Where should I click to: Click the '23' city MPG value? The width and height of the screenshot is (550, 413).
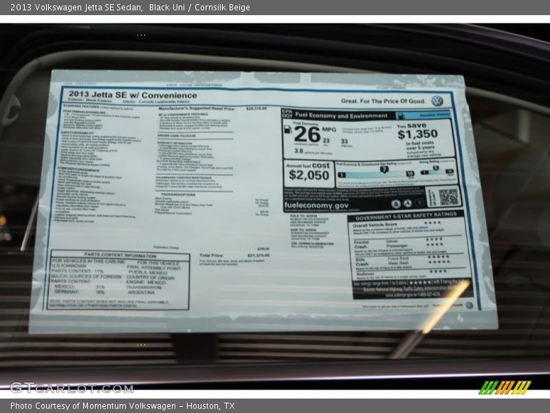tap(326, 140)
